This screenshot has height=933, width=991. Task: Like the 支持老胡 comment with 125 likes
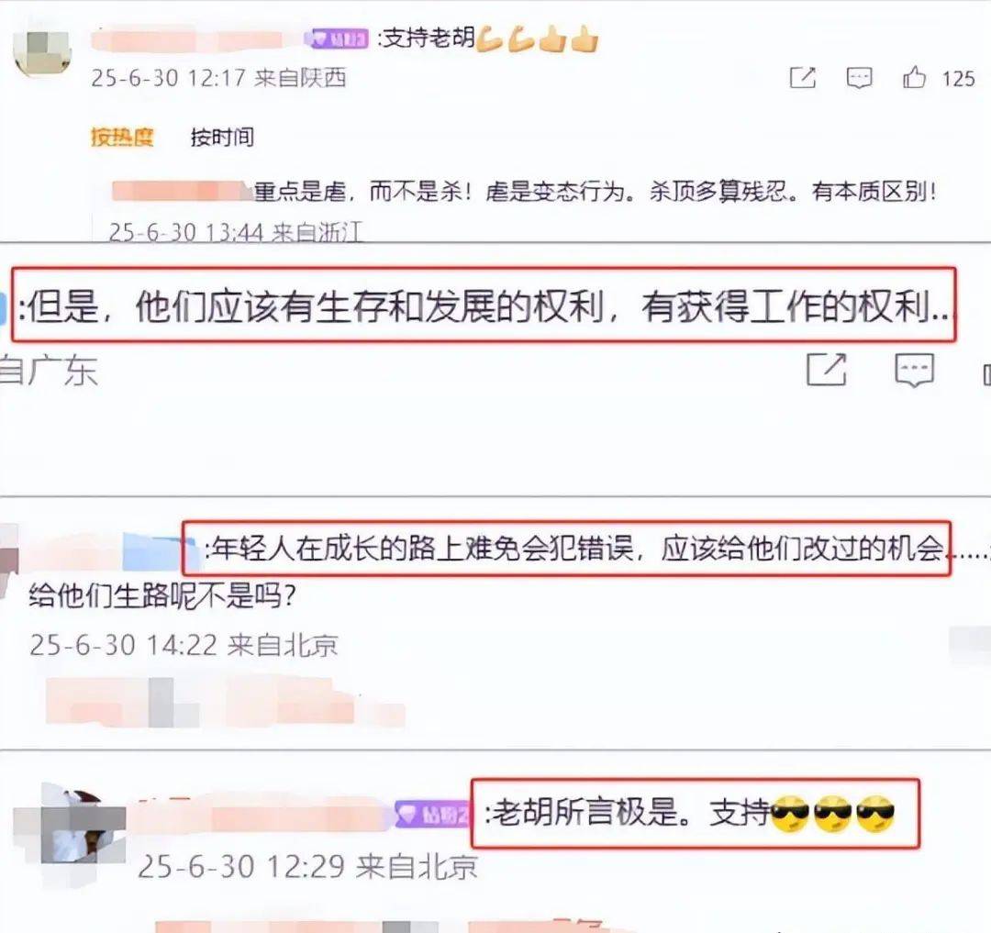click(914, 78)
